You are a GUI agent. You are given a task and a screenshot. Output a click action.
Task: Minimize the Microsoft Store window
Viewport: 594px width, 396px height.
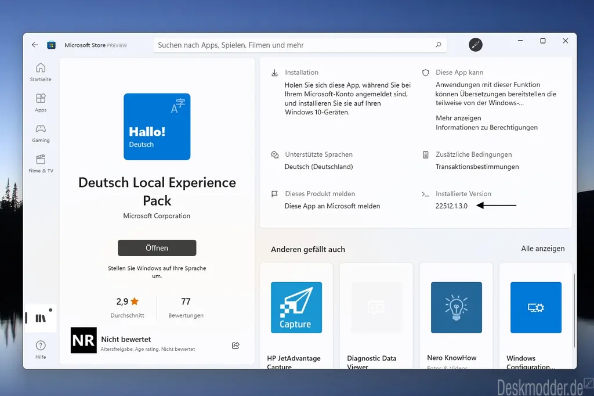point(520,41)
